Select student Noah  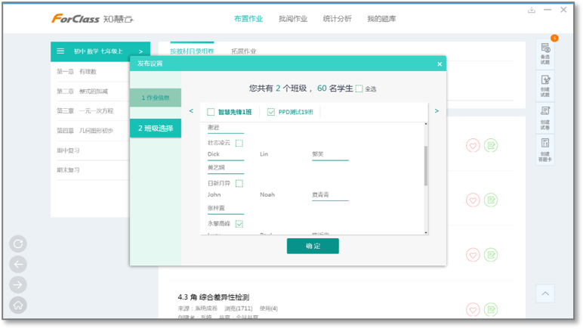pos(267,194)
